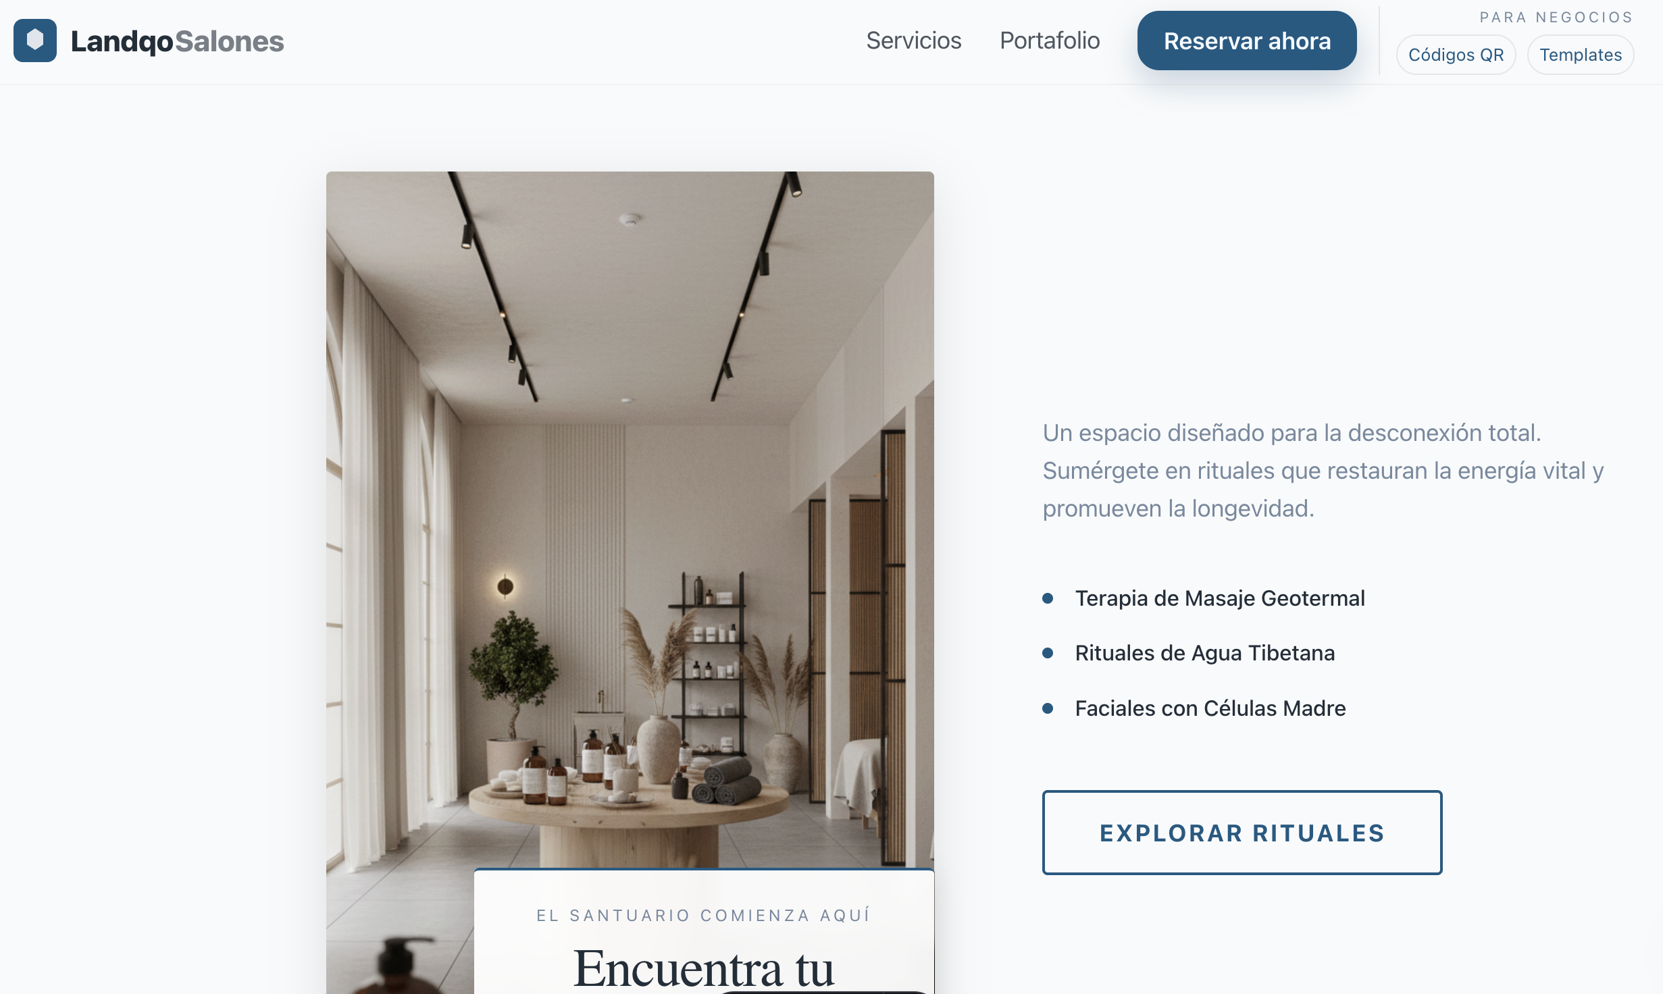This screenshot has height=994, width=1663.
Task: Select Rituales de Agua Tibetana item
Action: click(1205, 653)
